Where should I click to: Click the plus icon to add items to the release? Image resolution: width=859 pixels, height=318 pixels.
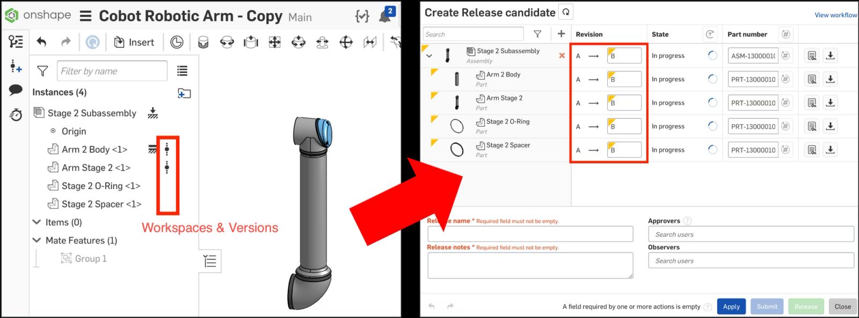561,34
